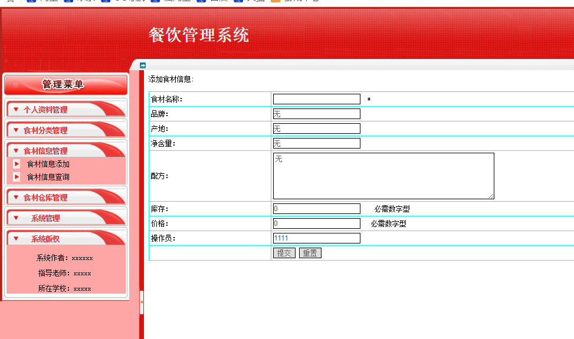The width and height of the screenshot is (574, 339).
Task: Click the 食材名称： label
Action: click(166, 99)
